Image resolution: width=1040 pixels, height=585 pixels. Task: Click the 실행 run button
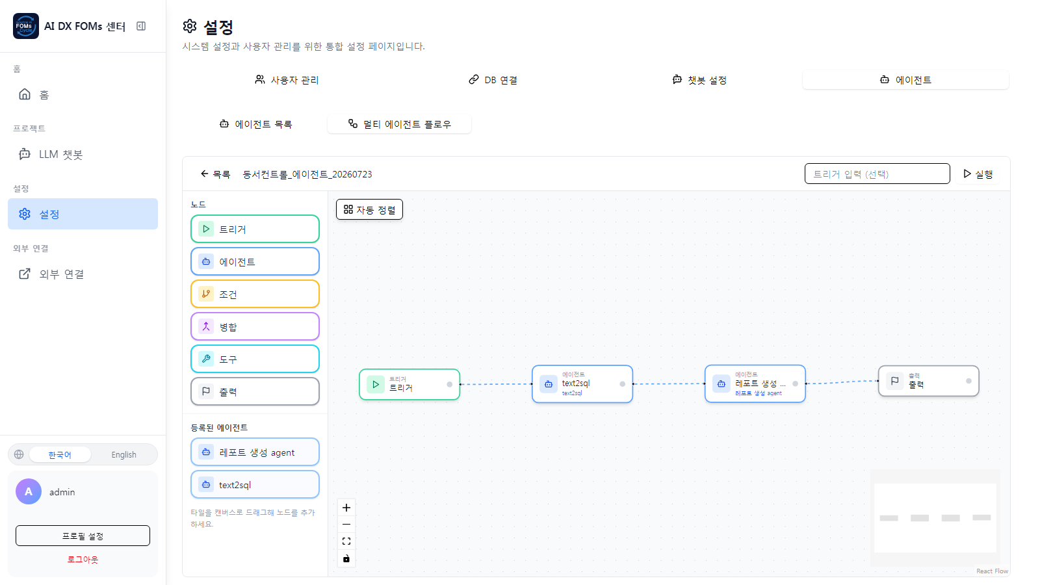click(978, 174)
